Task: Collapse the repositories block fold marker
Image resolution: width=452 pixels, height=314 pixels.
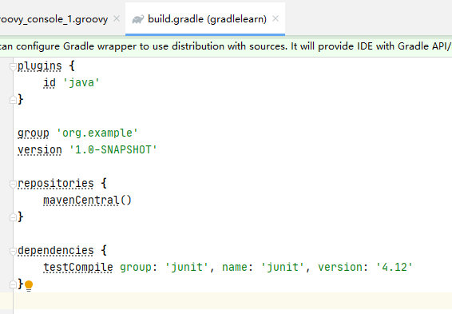Action: click(13, 184)
